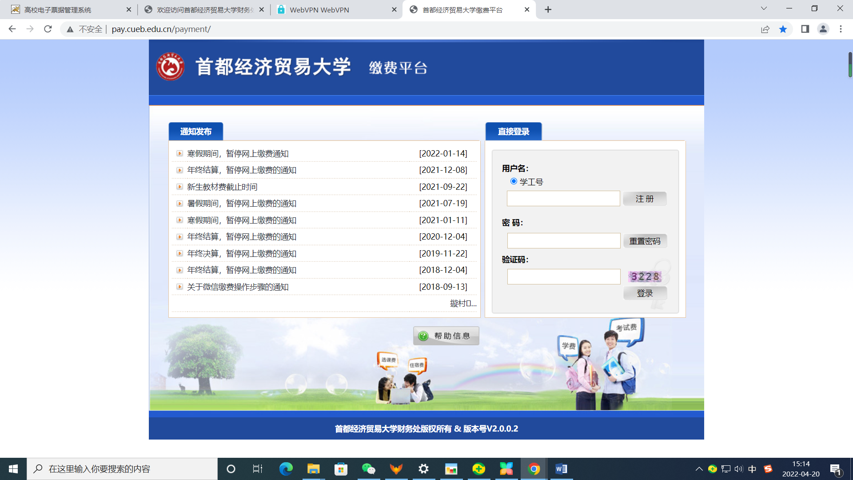
Task: Open the Sogou input tray icon
Action: point(768,469)
